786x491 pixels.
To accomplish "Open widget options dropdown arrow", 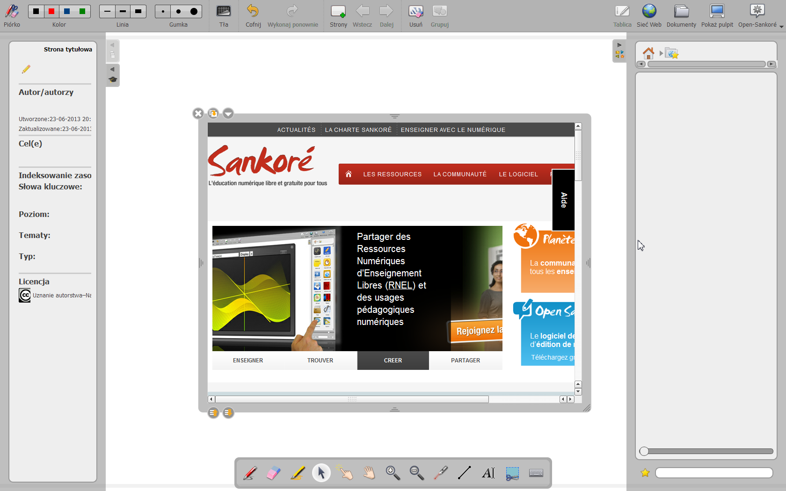I will pos(228,114).
